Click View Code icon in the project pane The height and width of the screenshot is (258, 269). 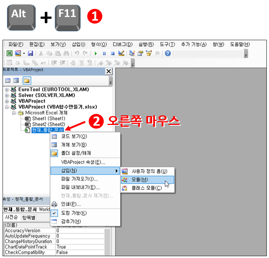click(8, 81)
